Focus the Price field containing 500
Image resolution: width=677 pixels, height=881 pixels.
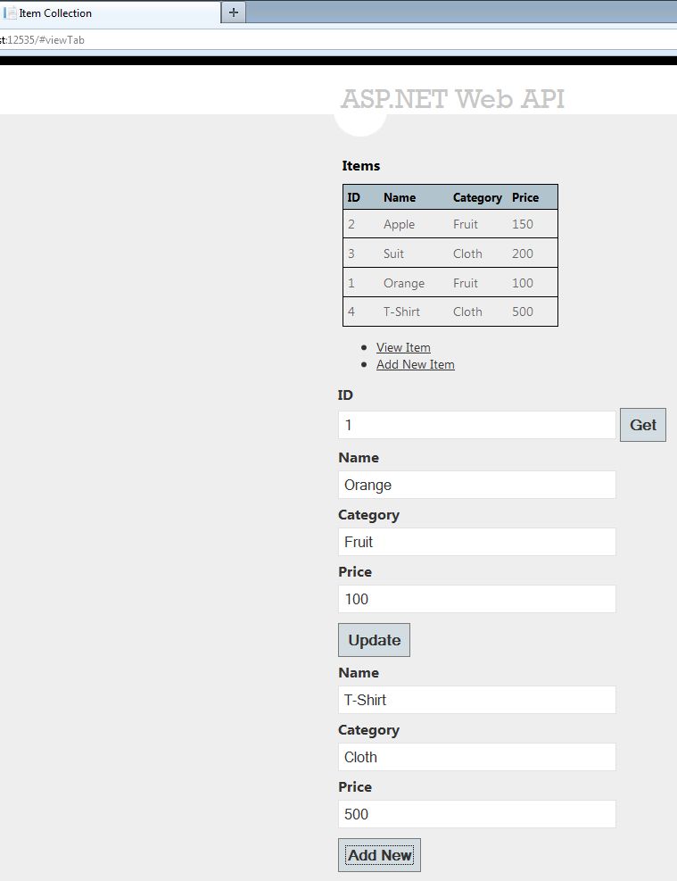pos(476,814)
